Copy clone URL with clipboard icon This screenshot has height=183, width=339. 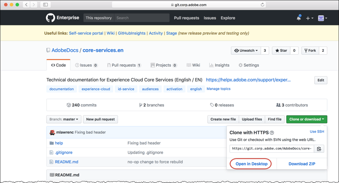point(319,149)
